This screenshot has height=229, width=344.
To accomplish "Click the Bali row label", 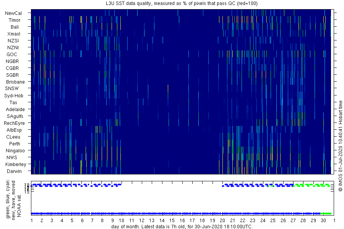I will click(15, 27).
